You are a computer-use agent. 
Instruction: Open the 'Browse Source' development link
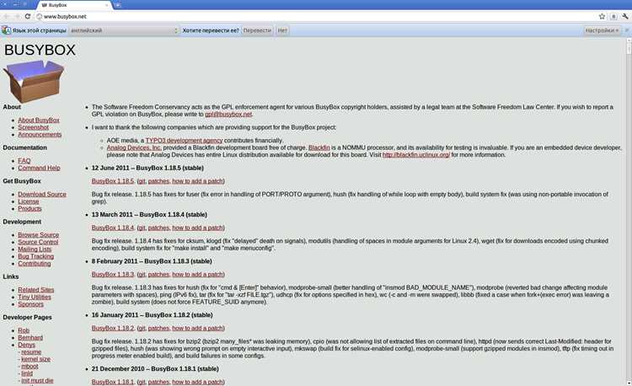point(38,235)
